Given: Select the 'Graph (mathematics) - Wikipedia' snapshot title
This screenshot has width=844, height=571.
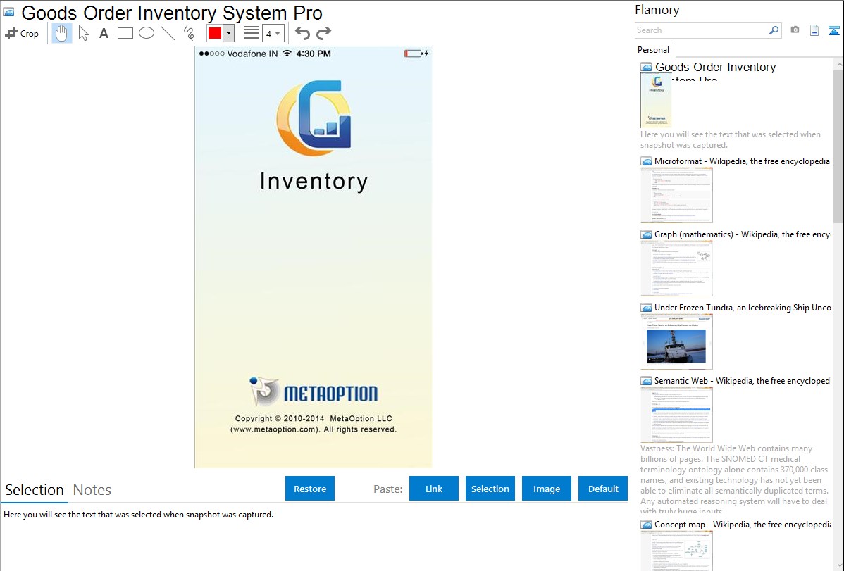Looking at the screenshot, I should point(742,234).
